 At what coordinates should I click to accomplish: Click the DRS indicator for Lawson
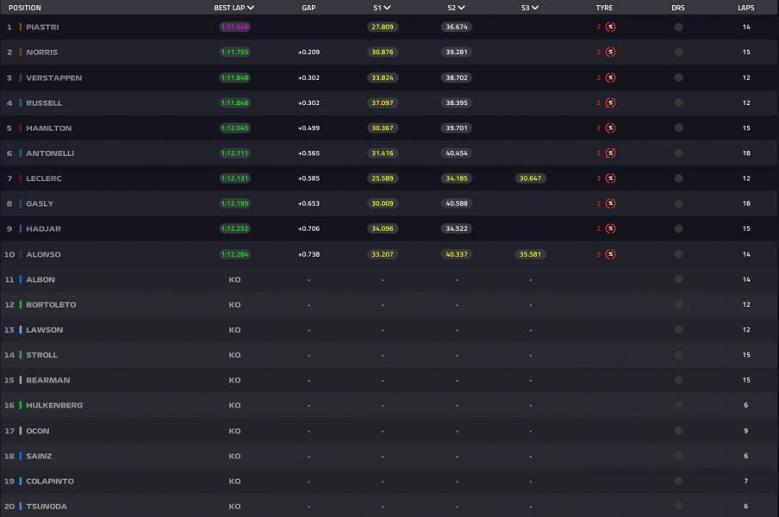click(x=679, y=330)
